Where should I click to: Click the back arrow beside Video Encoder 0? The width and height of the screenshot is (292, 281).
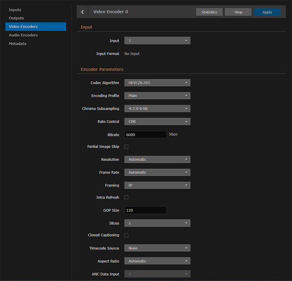[x=82, y=12]
